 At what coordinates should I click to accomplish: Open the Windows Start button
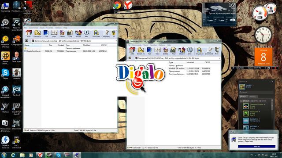[4, 155]
